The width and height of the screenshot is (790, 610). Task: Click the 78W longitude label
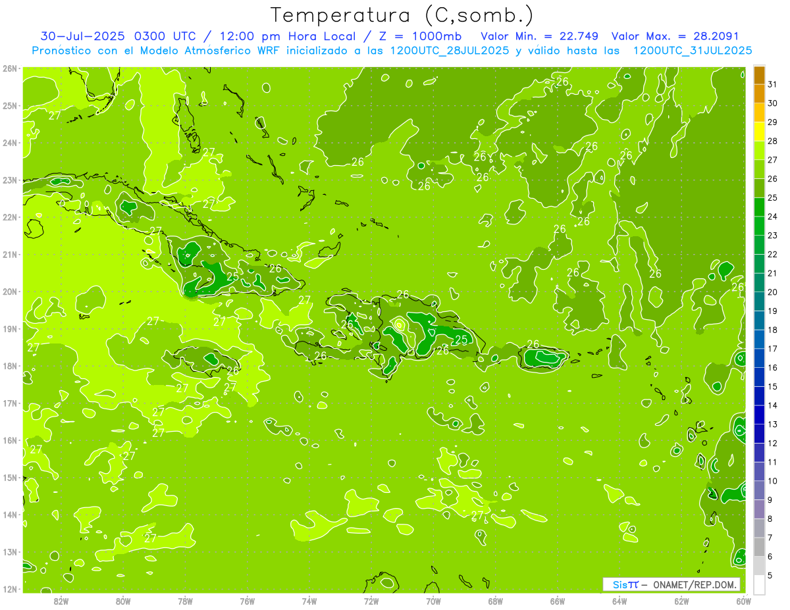185,600
